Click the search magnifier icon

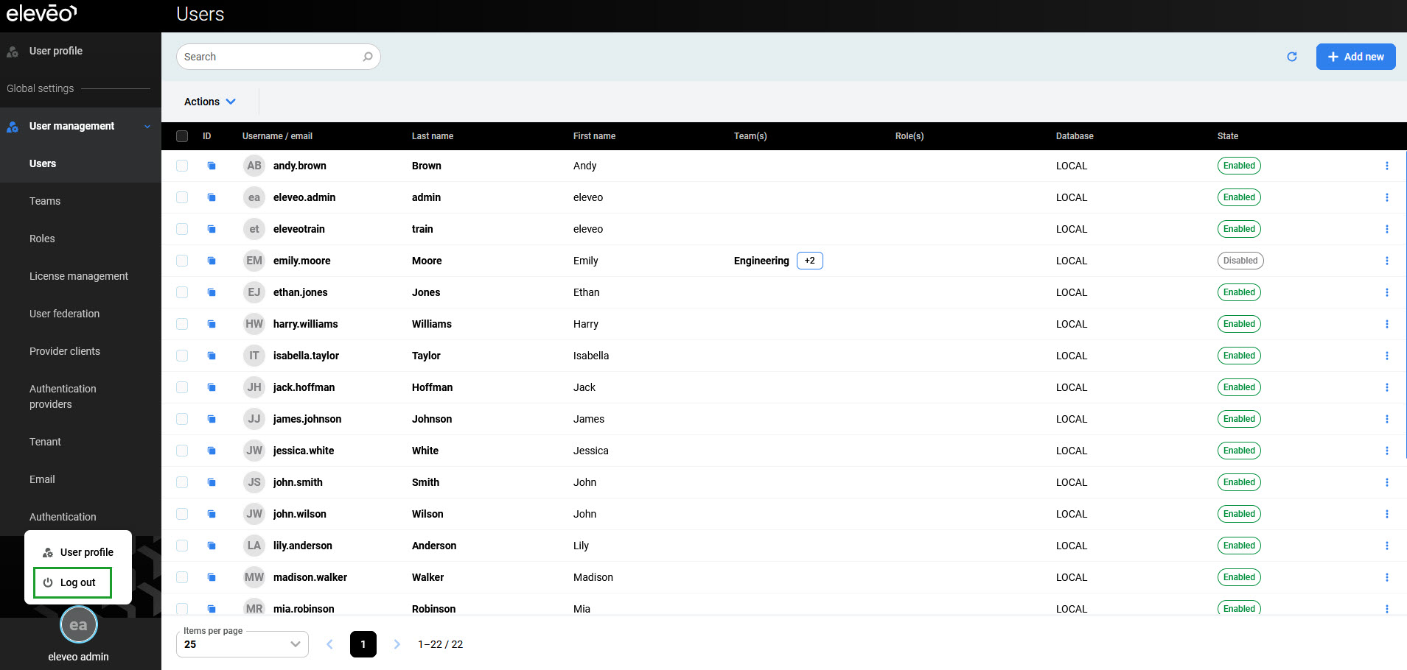[x=367, y=57]
